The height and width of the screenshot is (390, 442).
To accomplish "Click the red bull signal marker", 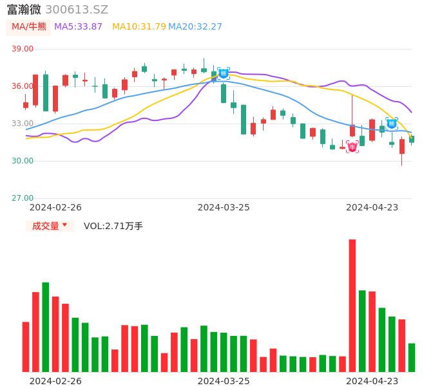I will (352, 147).
